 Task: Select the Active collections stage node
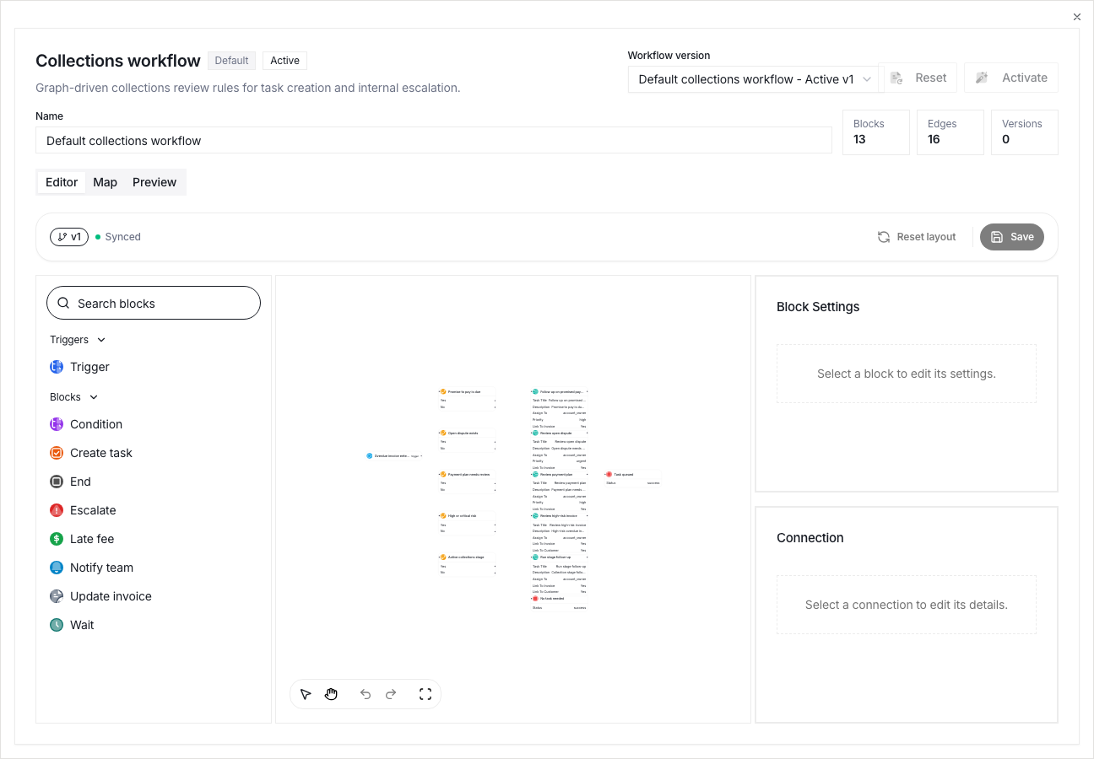(x=467, y=565)
